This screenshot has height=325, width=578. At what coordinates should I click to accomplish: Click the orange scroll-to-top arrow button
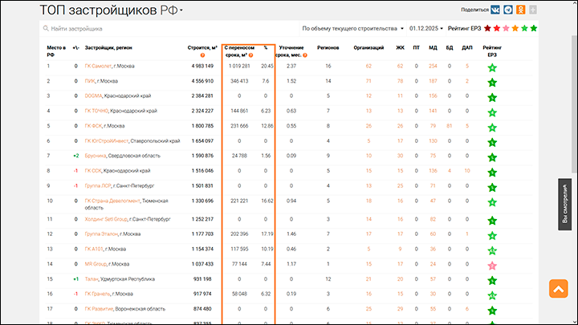point(558,290)
